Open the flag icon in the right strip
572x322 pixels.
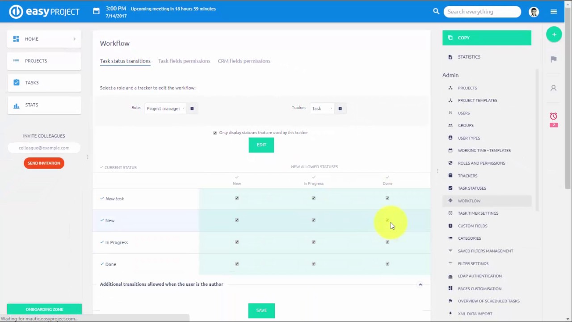click(554, 59)
